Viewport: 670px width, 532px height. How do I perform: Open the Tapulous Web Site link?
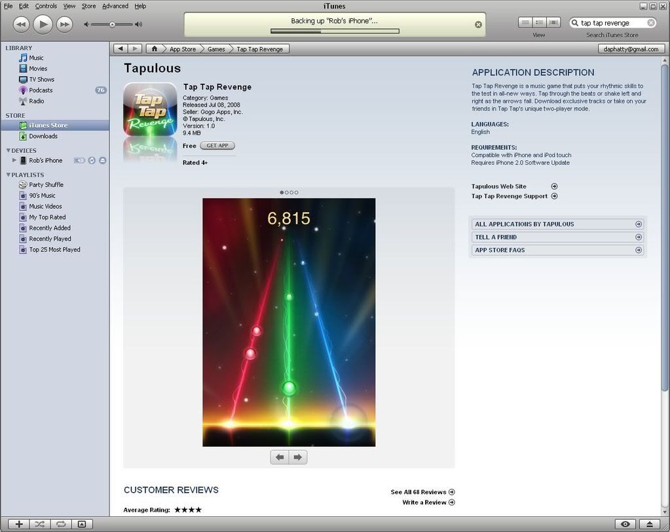[x=514, y=186]
